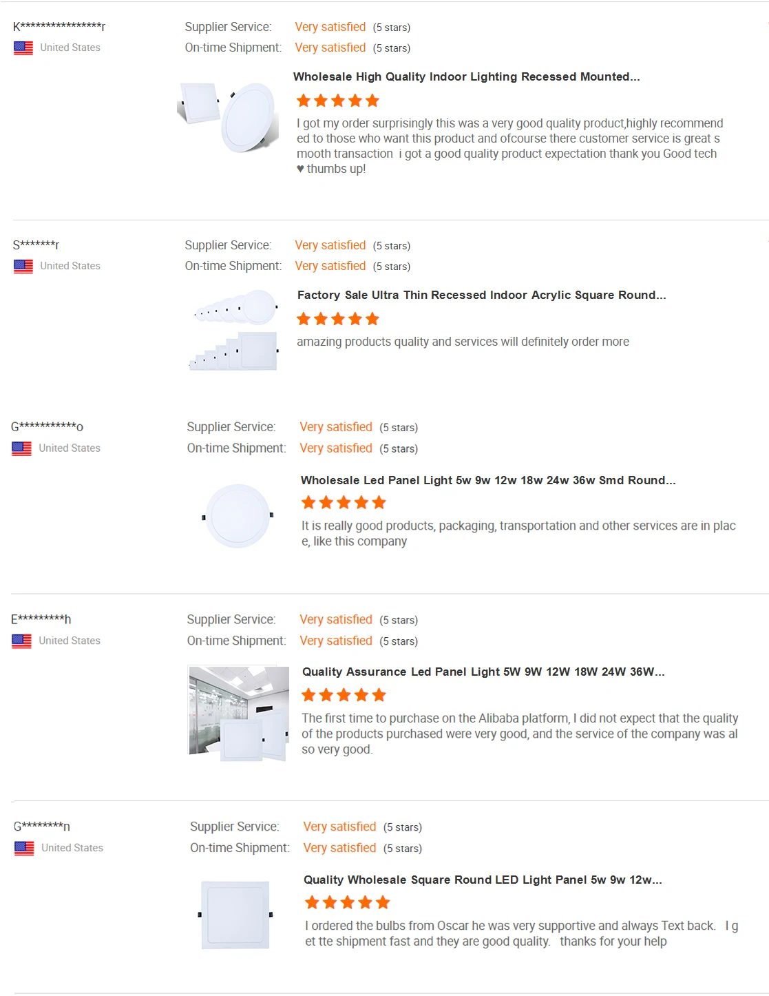Click US flag beside reviewer G***o
The image size is (769, 996).
(x=22, y=448)
